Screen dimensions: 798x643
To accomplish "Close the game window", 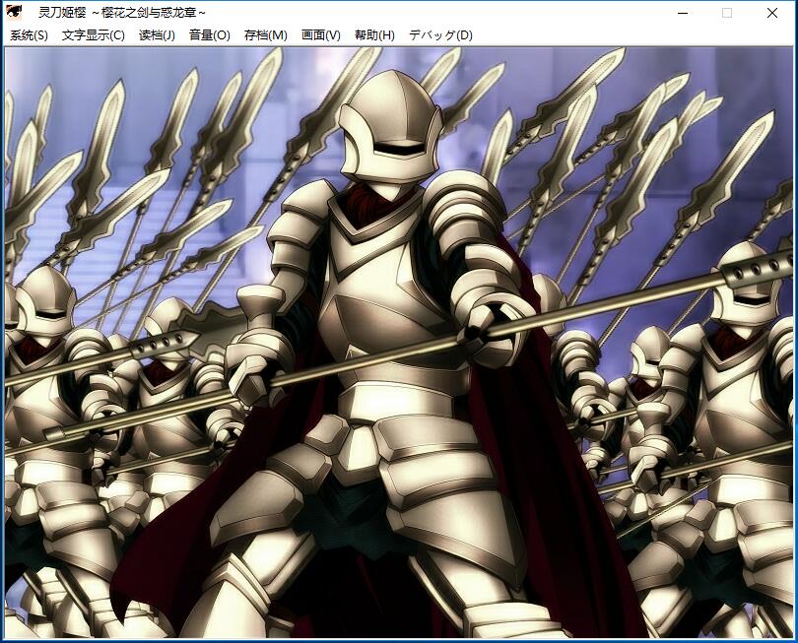I will tap(772, 13).
